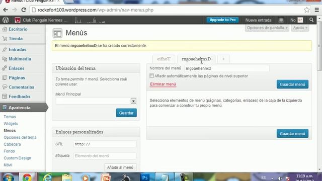The image size is (322, 181).
Task: Open Comentarios in the sidebar
Action: tap(21, 87)
